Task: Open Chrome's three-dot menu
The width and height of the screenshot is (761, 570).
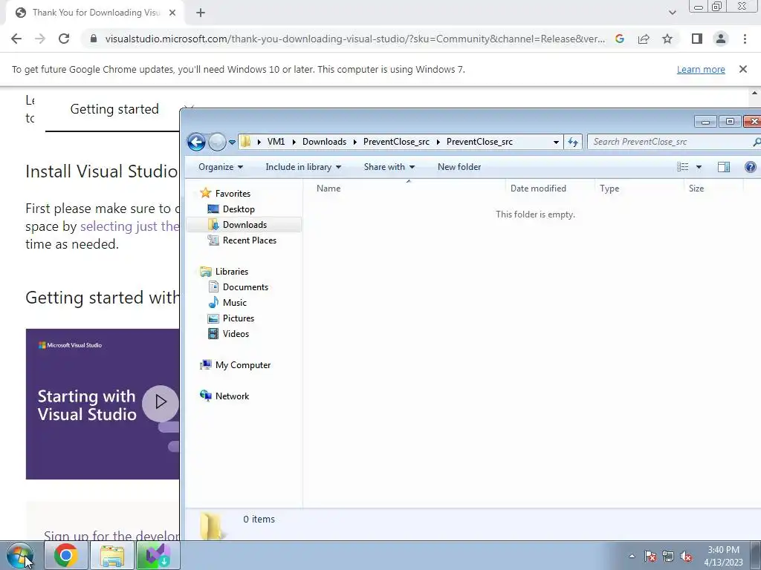Action: point(745,39)
